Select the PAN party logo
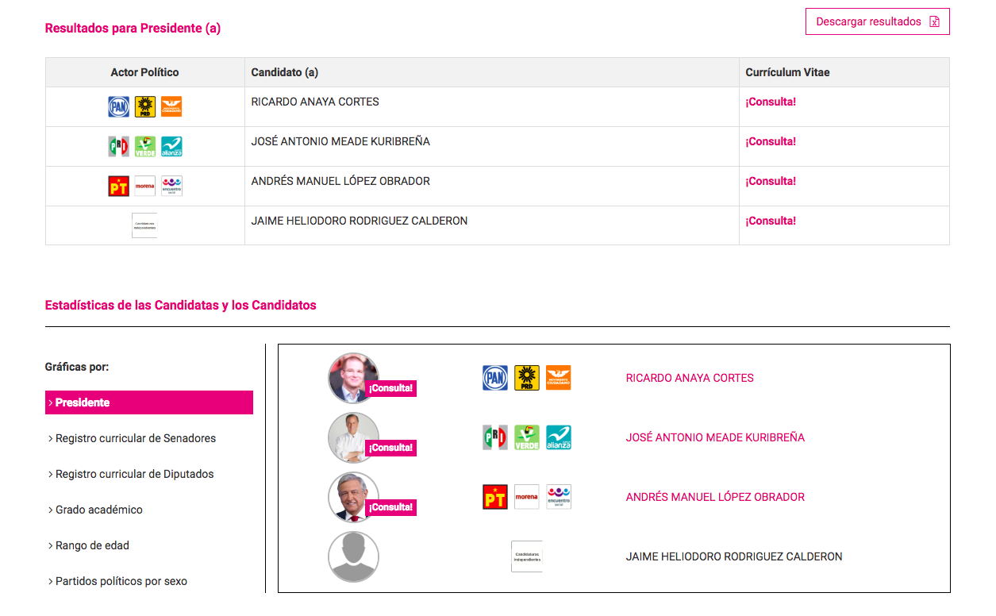 [x=118, y=106]
